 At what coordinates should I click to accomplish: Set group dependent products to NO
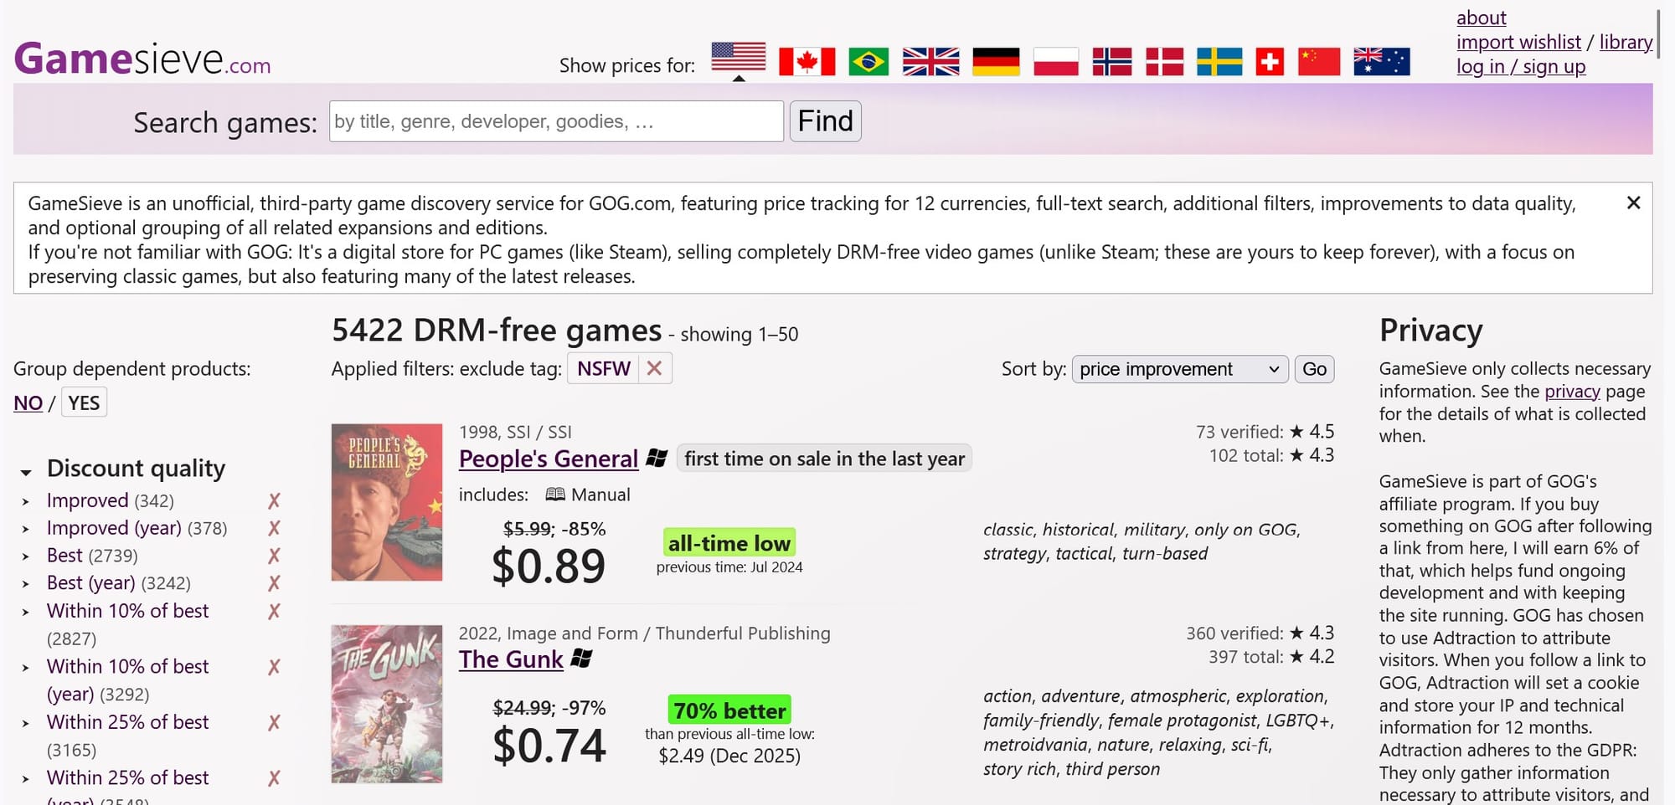click(x=28, y=403)
